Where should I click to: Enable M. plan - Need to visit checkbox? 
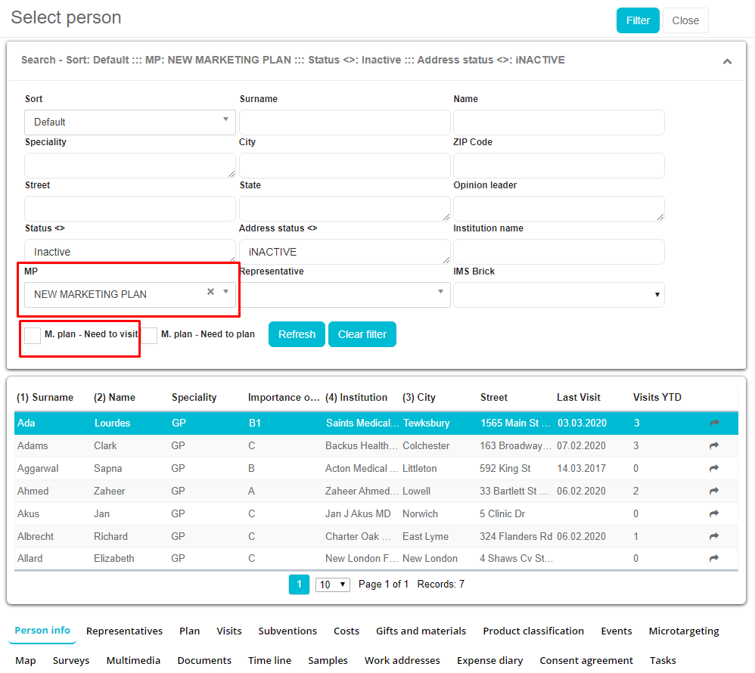(33, 335)
